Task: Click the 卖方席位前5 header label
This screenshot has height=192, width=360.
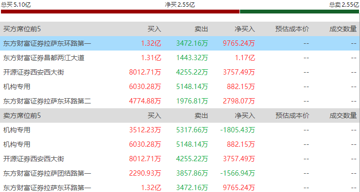Action: [22, 115]
